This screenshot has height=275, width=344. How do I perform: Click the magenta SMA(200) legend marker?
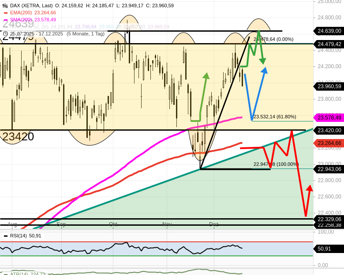6,20
